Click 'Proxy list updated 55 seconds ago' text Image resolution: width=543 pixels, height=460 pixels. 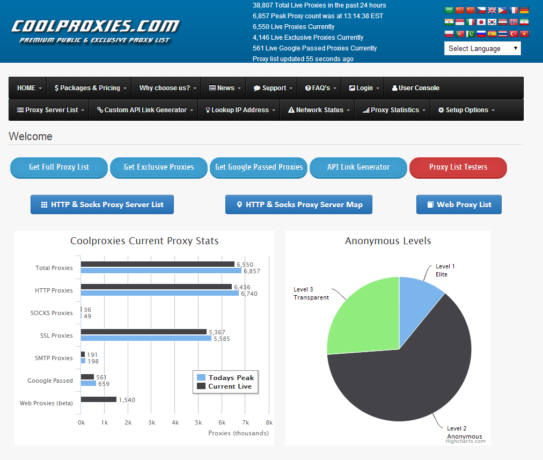[303, 59]
